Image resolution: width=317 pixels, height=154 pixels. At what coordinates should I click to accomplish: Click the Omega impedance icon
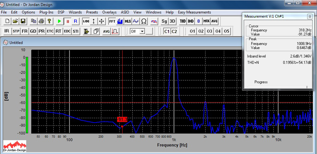point(144,21)
